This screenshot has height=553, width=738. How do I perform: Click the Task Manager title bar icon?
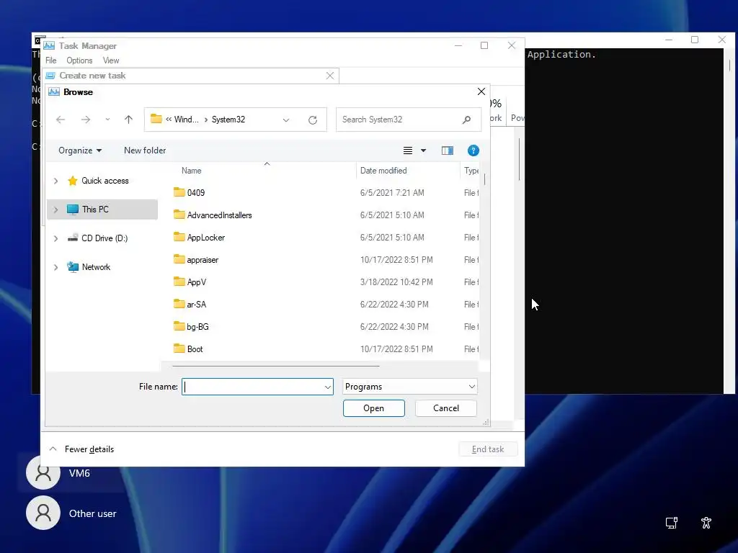[x=49, y=45]
